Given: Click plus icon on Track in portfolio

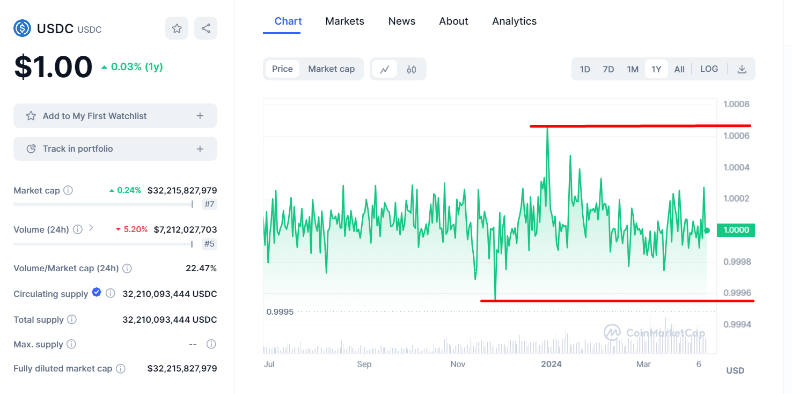Looking at the screenshot, I should point(200,149).
